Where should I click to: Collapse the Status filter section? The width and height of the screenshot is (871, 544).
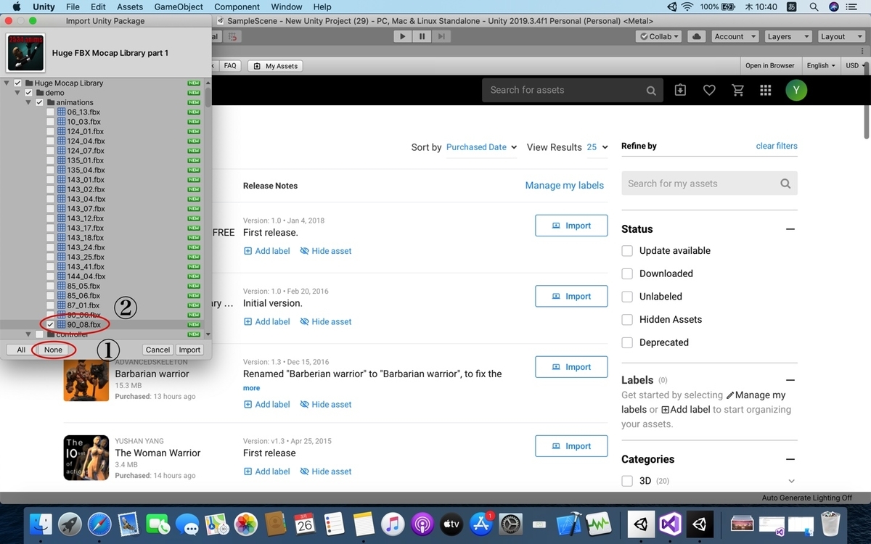[x=790, y=229]
